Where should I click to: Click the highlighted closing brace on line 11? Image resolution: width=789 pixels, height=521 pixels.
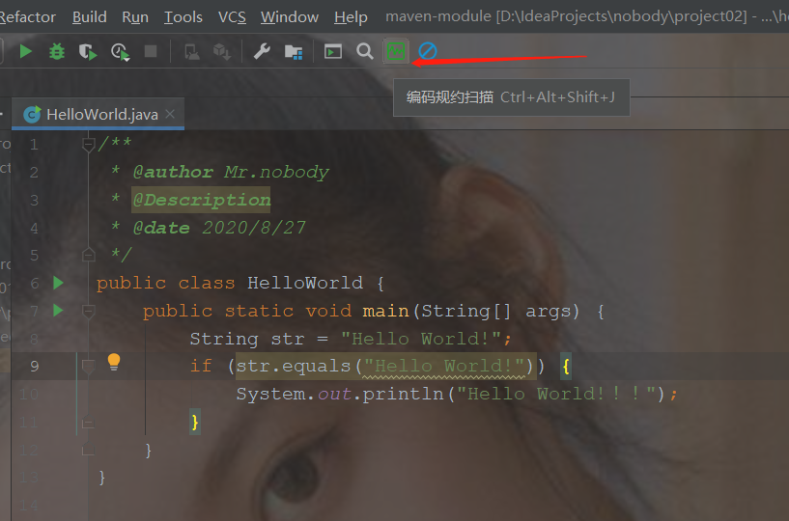[x=195, y=422]
